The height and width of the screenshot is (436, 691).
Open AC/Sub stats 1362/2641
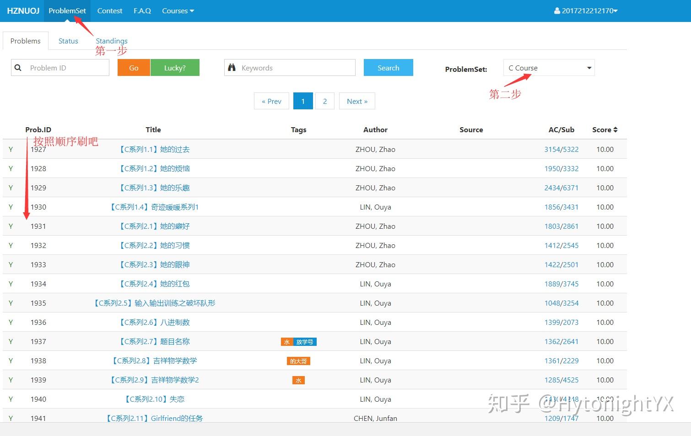tap(561, 342)
